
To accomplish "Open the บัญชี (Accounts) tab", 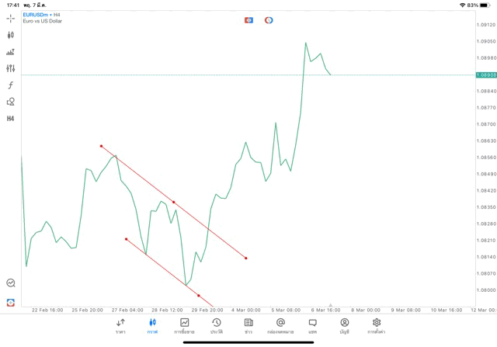I will (344, 325).
